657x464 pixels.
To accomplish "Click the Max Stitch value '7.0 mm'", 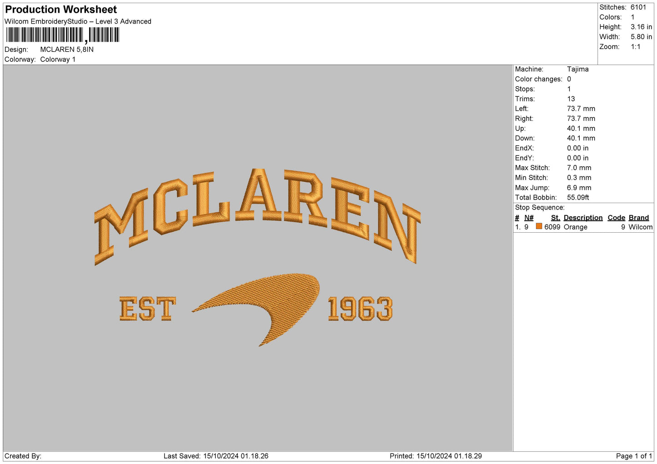I will [579, 168].
